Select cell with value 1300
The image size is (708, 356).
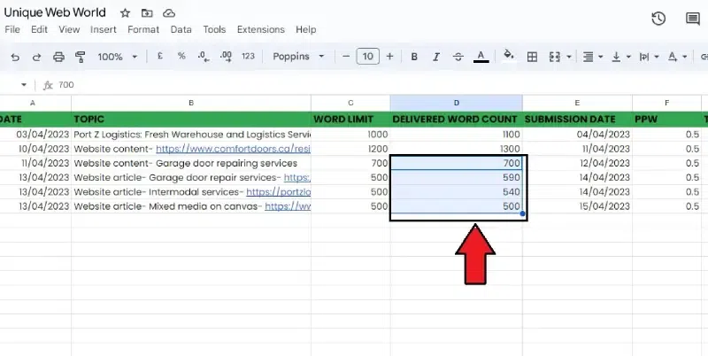pyautogui.click(x=457, y=149)
